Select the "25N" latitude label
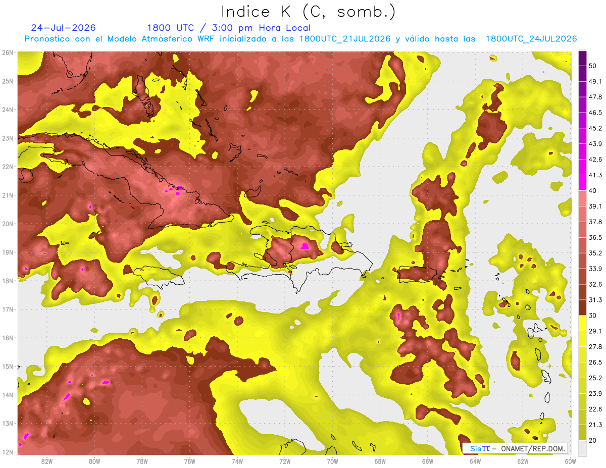Screen dimensions: 606x468 pyautogui.click(x=7, y=81)
